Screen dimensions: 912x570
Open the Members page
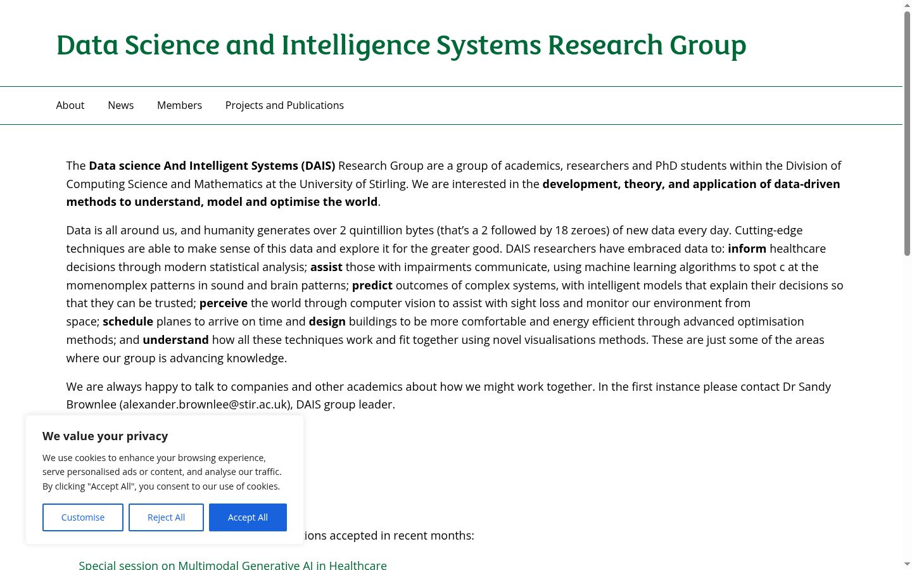click(179, 105)
